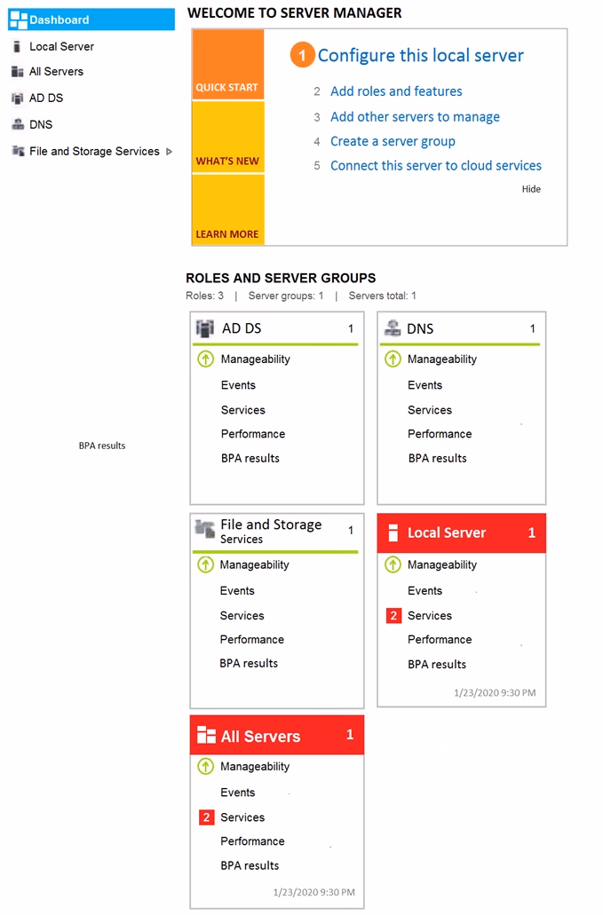The image size is (603, 915).
Task: Open the red All Servers tile header
Action: pos(277,735)
